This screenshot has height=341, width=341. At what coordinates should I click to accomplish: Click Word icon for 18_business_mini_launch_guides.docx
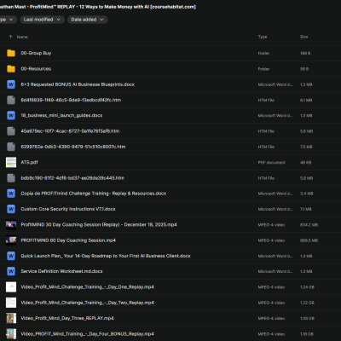[11, 115]
